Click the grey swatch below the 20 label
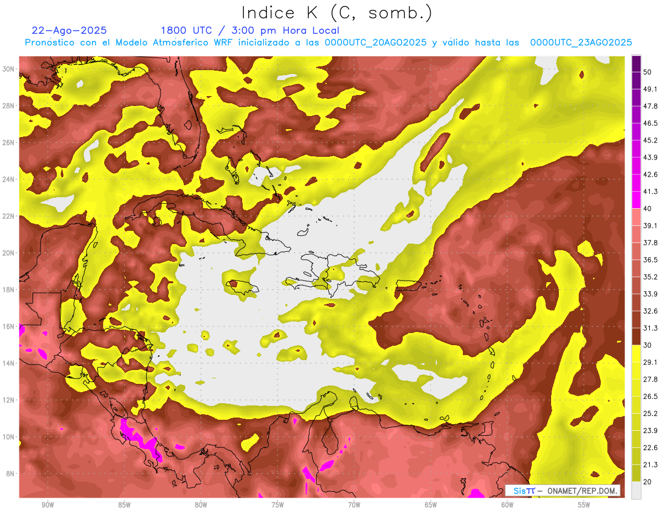 [x=636, y=490]
